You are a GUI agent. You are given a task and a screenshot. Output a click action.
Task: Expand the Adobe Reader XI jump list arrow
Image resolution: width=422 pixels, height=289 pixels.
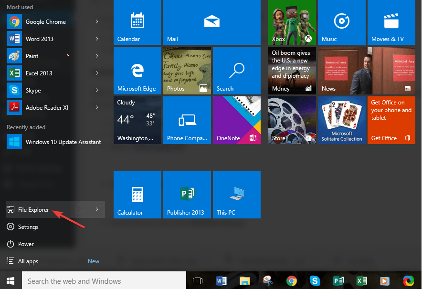pos(97,107)
